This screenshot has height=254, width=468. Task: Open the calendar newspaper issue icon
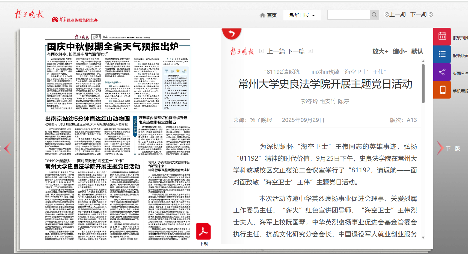442,36
